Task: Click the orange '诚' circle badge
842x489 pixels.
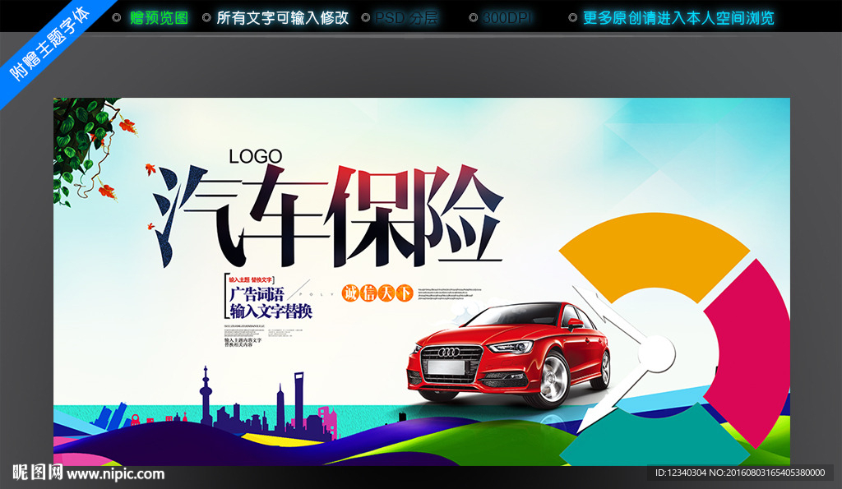Action: (350, 293)
